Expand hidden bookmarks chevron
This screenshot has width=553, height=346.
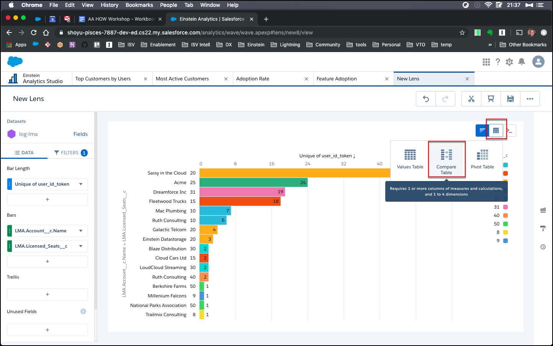pos(490,45)
